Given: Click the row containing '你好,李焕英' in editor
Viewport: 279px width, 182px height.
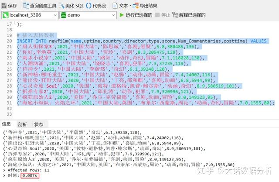Looking at the screenshot, I should click(99, 52).
